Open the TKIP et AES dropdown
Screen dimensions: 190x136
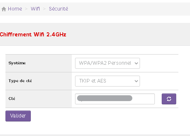tap(107, 81)
